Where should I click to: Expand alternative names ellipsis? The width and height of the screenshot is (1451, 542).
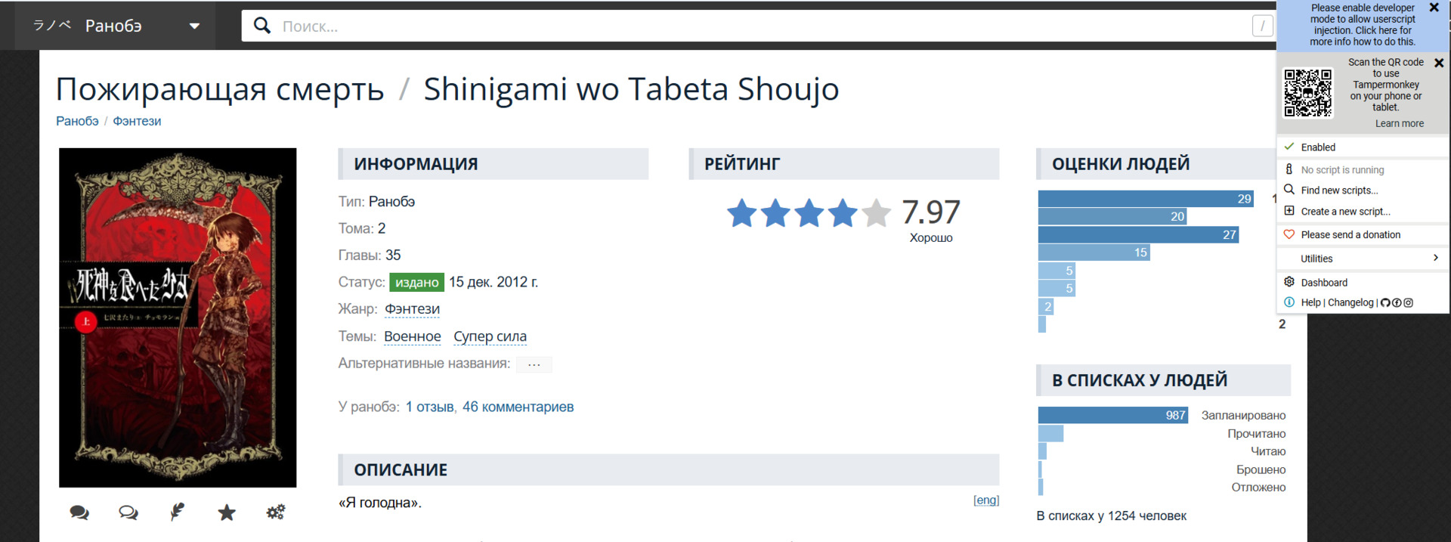(534, 364)
